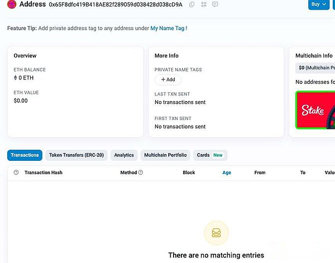
Task: Click the Method column header
Action: coord(128,173)
